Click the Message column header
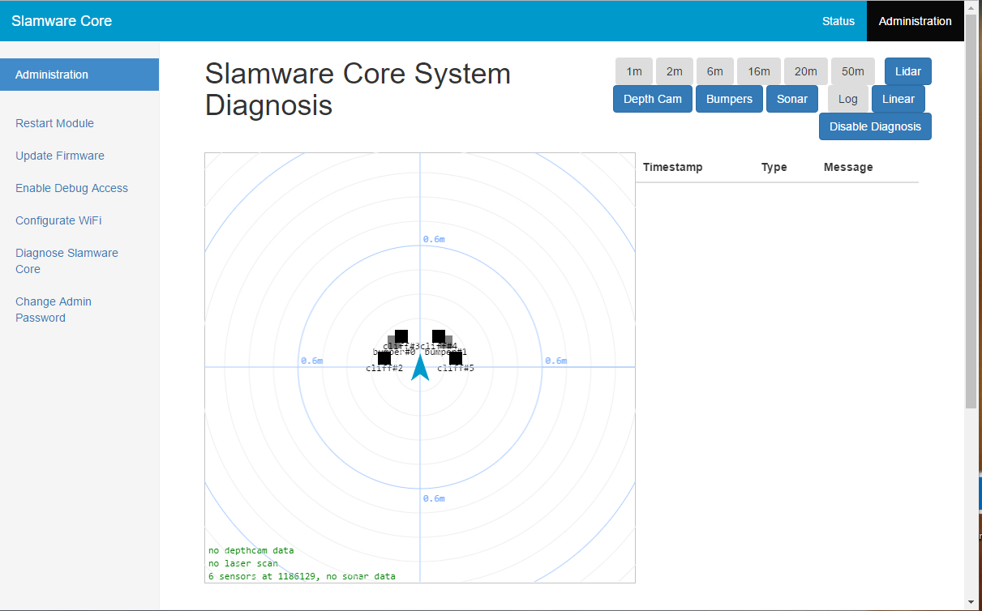The height and width of the screenshot is (611, 982). coord(848,167)
